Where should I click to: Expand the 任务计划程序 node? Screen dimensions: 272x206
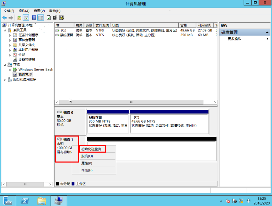coord(10,35)
